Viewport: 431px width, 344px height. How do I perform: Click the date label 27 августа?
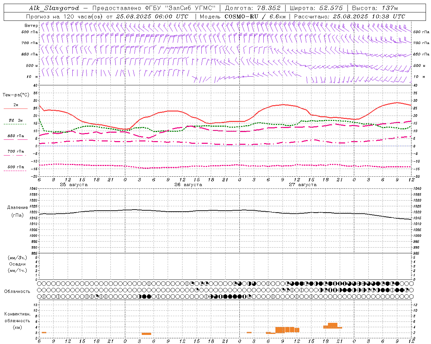(x=303, y=185)
